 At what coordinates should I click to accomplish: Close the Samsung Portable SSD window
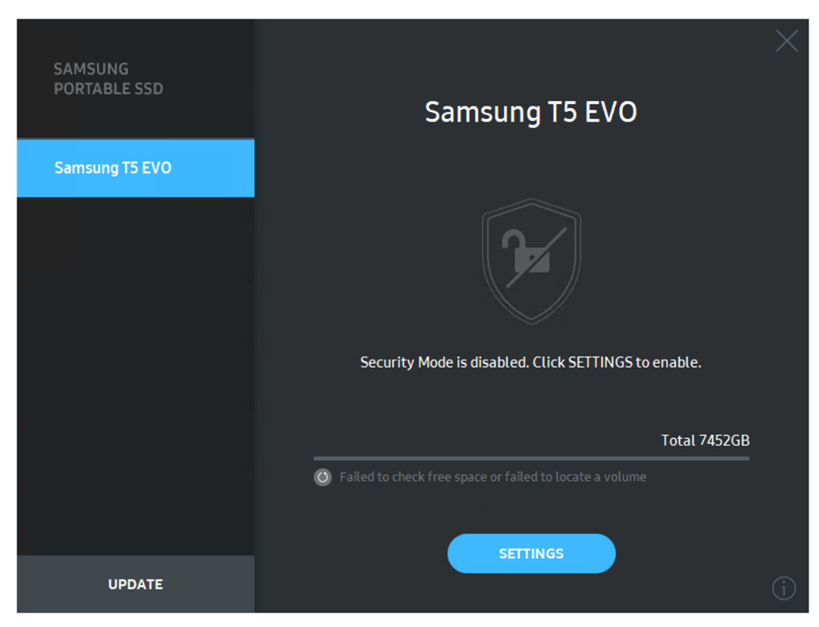point(787,41)
